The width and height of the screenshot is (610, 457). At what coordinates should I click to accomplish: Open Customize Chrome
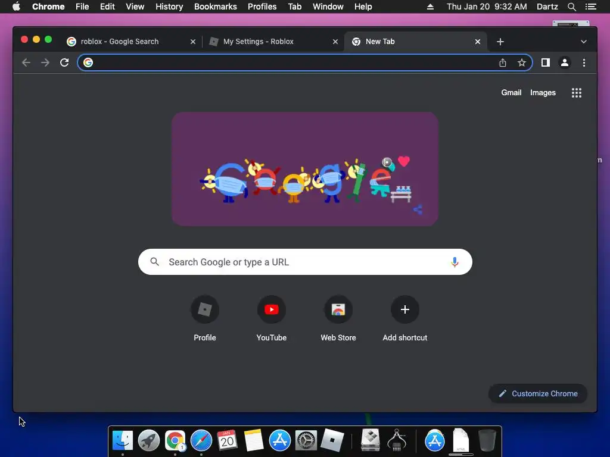(538, 394)
